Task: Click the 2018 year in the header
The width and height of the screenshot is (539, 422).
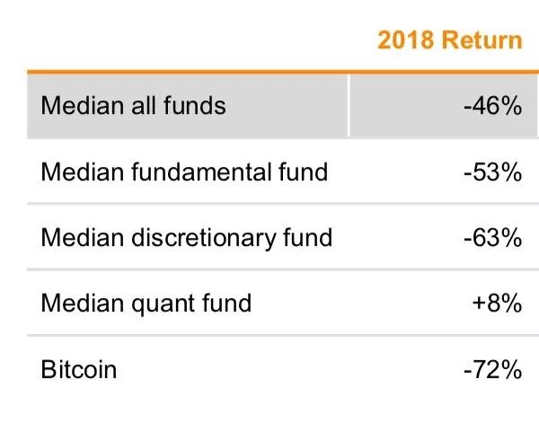Action: [406, 40]
